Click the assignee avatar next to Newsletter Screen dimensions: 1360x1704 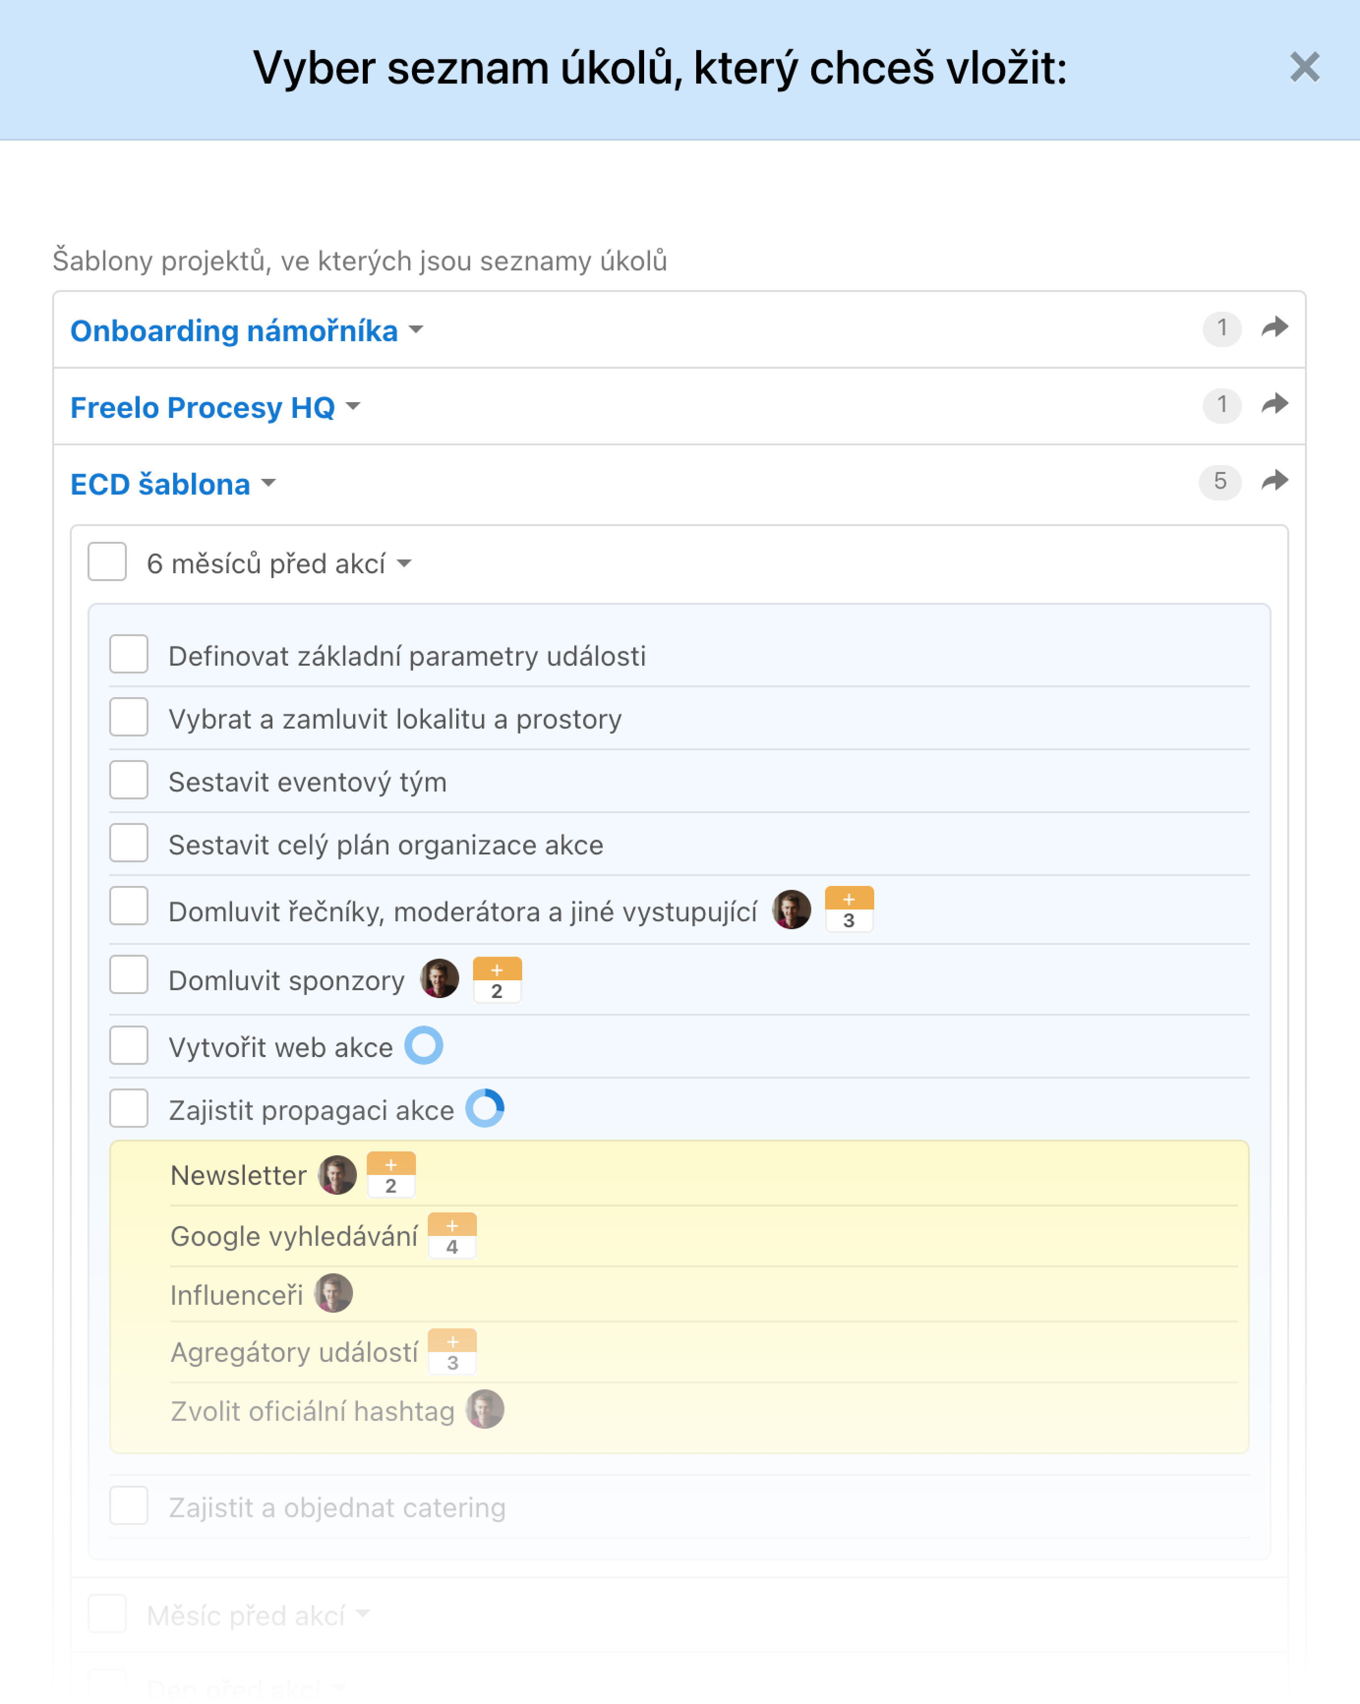point(337,1175)
